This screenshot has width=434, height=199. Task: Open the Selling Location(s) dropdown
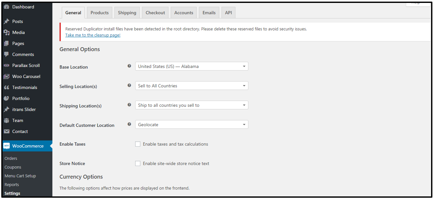(x=192, y=86)
